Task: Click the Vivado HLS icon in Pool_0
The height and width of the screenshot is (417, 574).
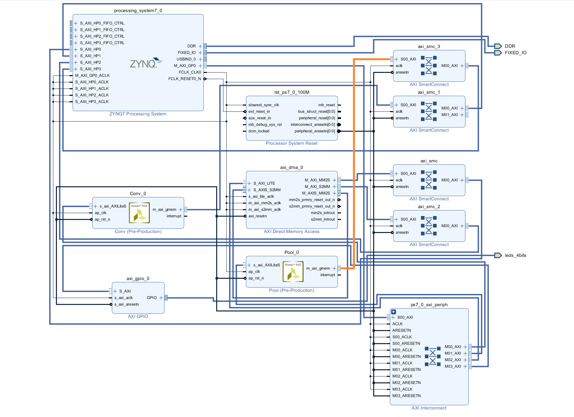Action: [x=293, y=272]
